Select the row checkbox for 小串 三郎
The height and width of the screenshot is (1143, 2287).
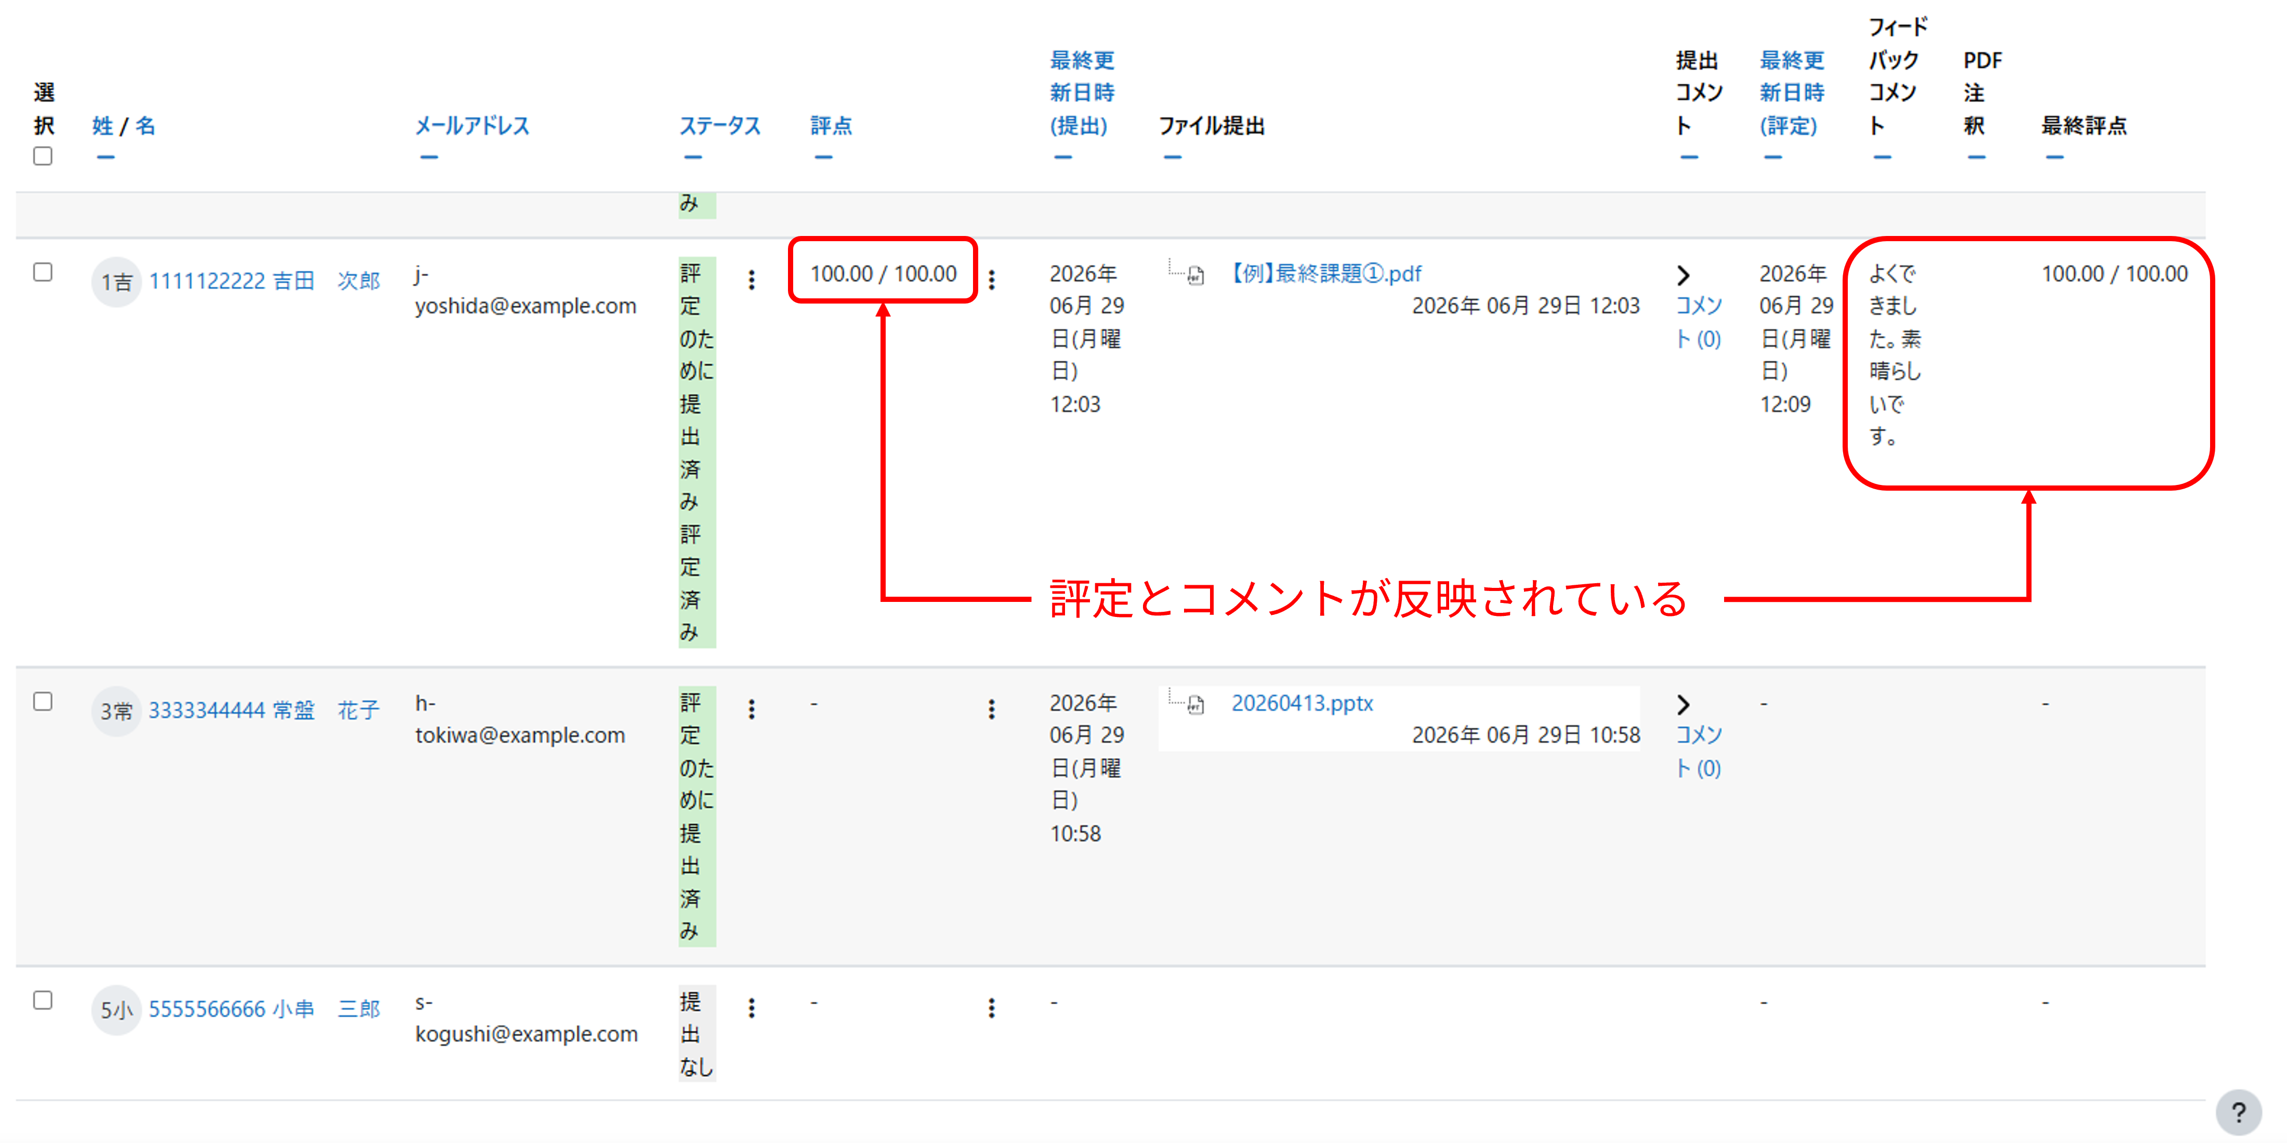point(43,1000)
